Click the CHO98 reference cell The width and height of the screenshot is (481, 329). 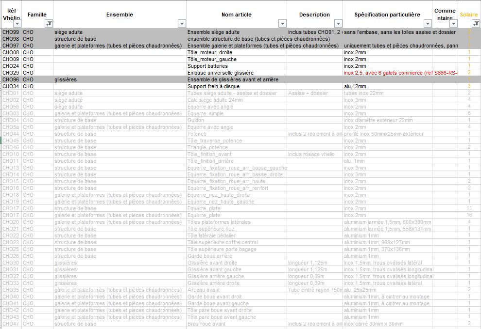pyautogui.click(x=11, y=39)
